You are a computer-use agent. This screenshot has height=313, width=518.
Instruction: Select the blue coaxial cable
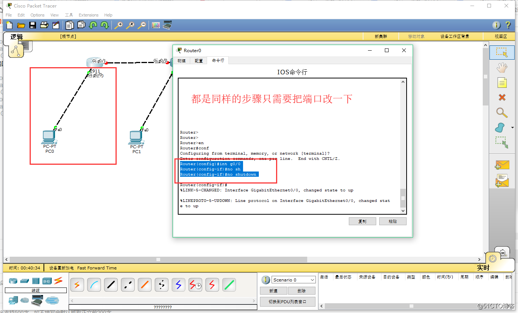pos(179,285)
